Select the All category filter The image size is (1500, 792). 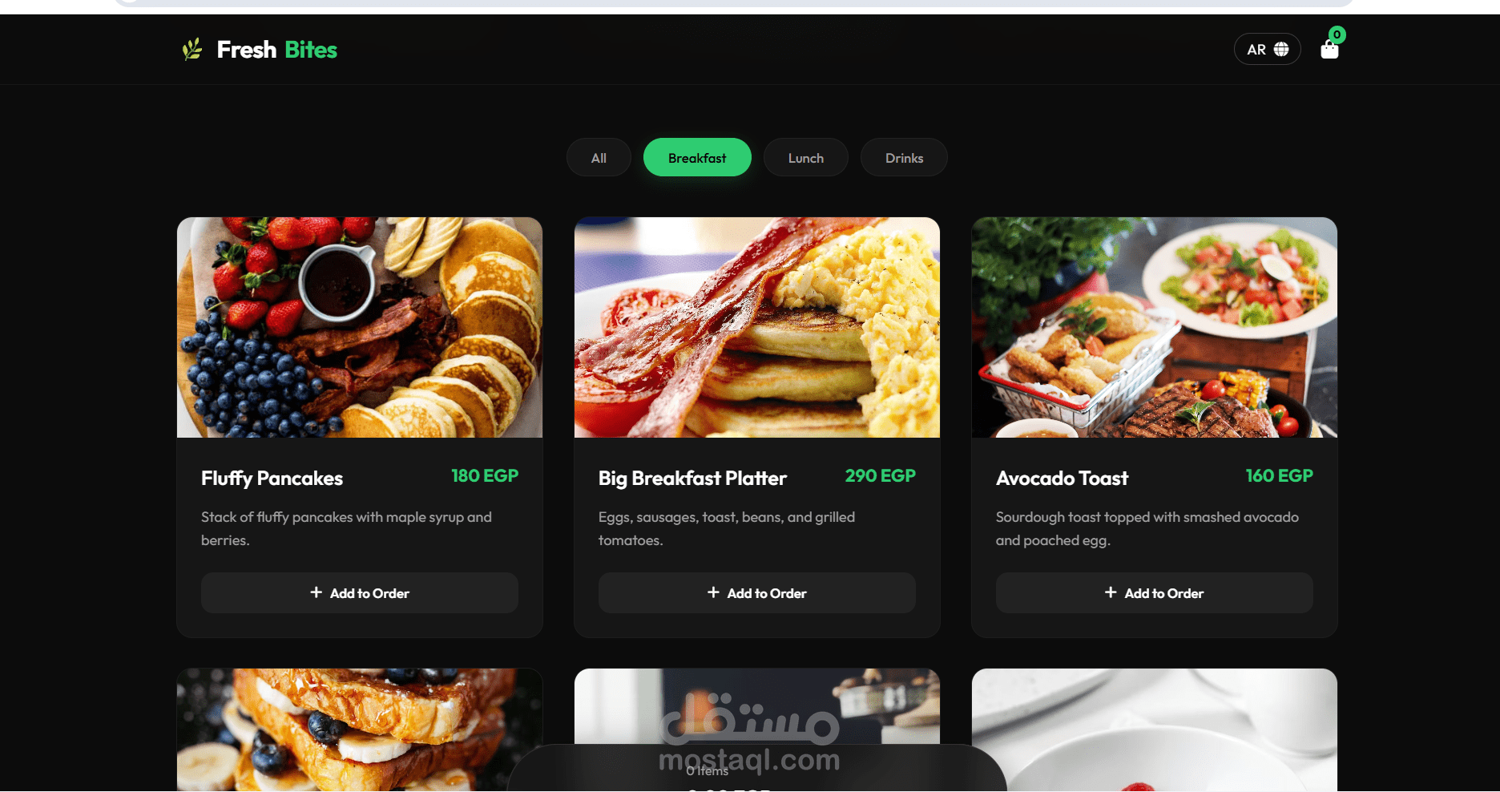(x=599, y=158)
